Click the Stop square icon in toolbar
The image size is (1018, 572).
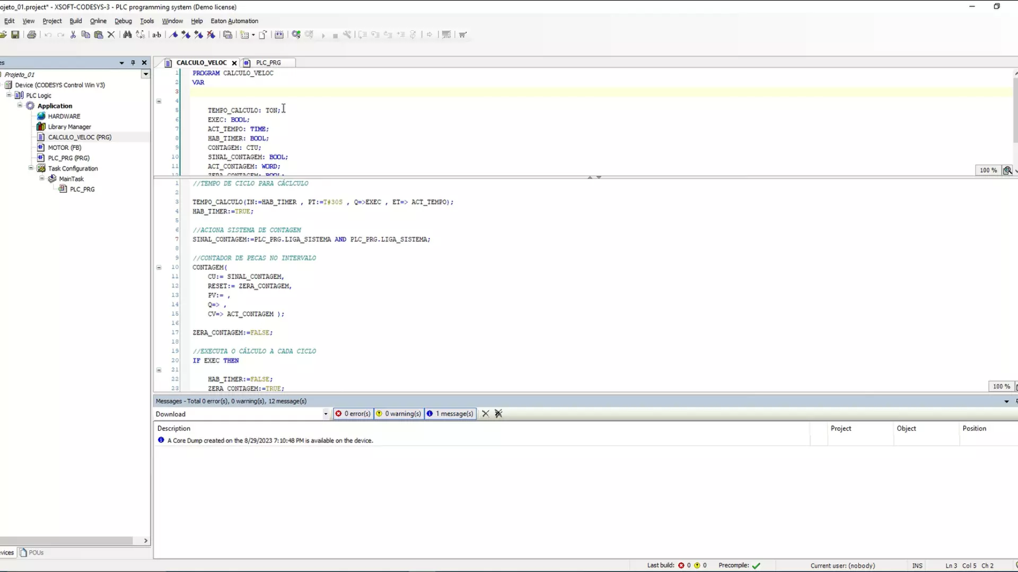click(x=335, y=35)
